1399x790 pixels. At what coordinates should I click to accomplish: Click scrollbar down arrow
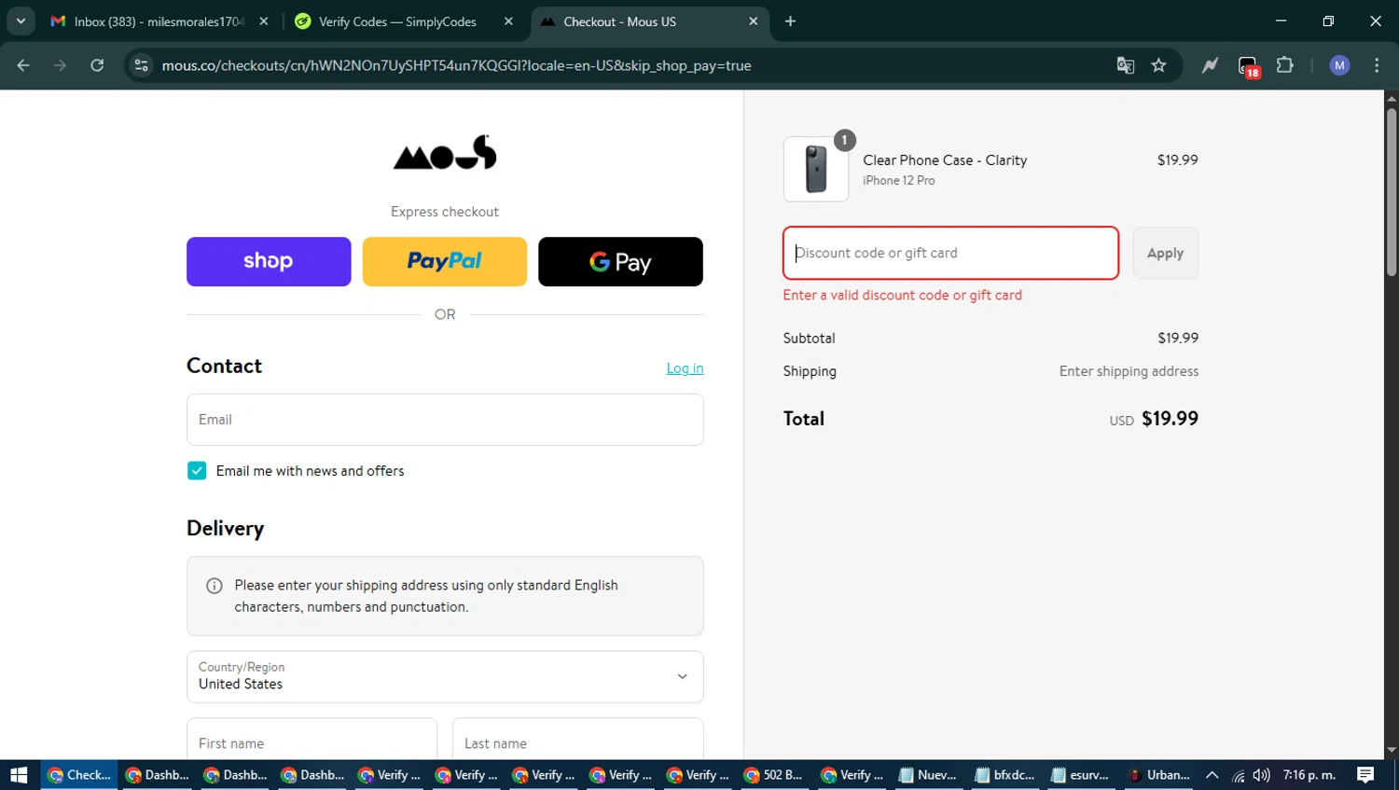(x=1392, y=751)
